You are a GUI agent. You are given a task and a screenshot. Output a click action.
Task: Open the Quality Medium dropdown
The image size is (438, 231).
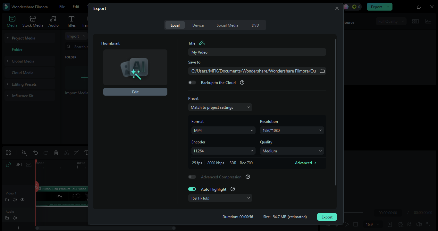[x=292, y=151]
